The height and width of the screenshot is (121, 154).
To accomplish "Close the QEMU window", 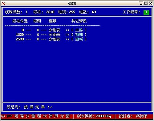I will coord(151,3).
